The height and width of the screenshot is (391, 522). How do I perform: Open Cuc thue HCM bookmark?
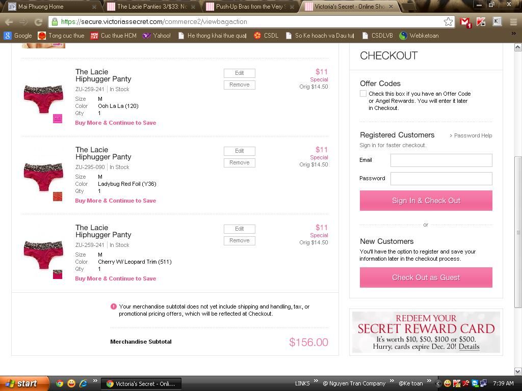pos(114,36)
